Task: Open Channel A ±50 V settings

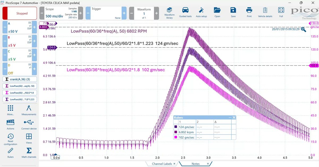Action: [x=20, y=27]
